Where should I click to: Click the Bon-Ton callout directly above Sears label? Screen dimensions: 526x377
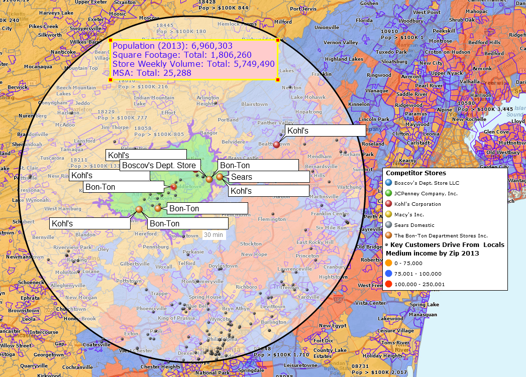tap(258, 165)
